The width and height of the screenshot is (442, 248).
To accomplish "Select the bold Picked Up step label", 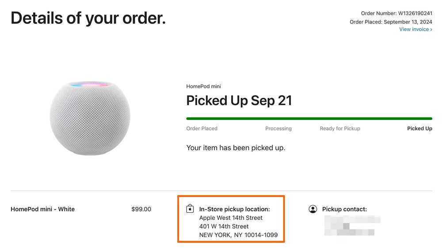I will (x=419, y=128).
